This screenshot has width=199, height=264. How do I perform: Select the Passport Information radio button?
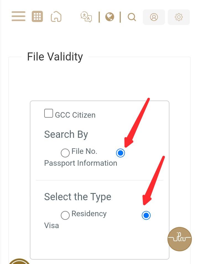click(121, 153)
